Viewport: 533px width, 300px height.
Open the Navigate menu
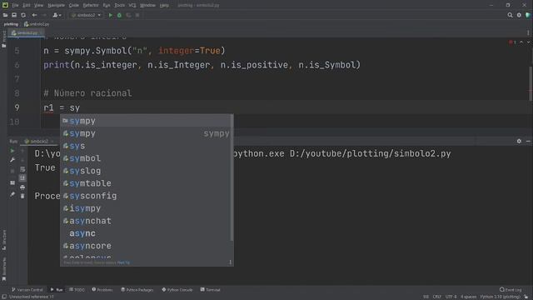tap(56, 6)
